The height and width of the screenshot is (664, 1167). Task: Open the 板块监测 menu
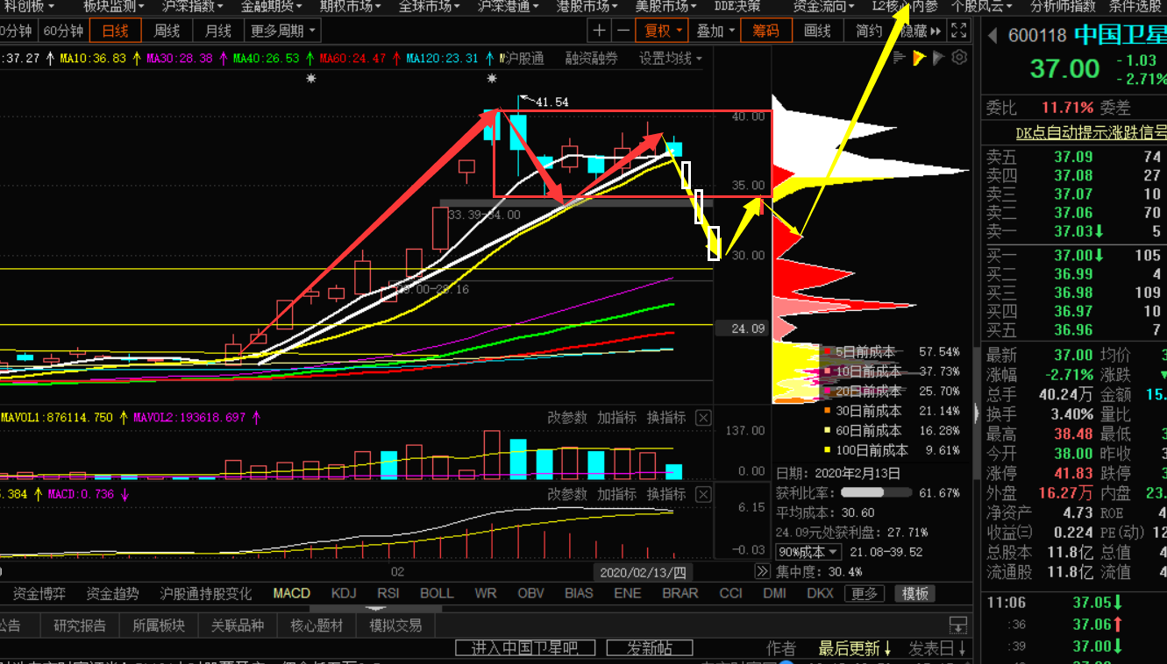tap(114, 7)
